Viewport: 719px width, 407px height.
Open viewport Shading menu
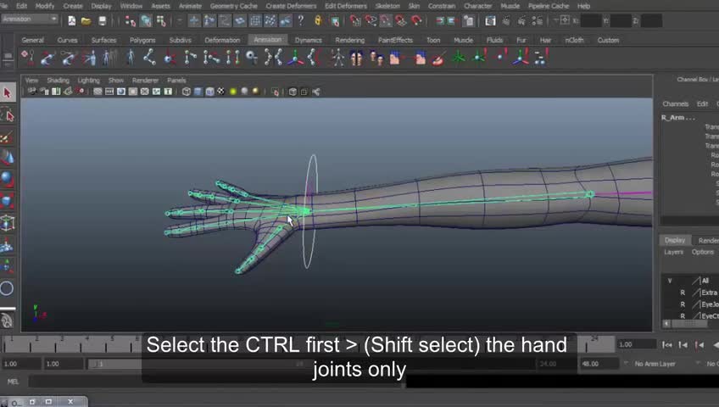coord(58,81)
